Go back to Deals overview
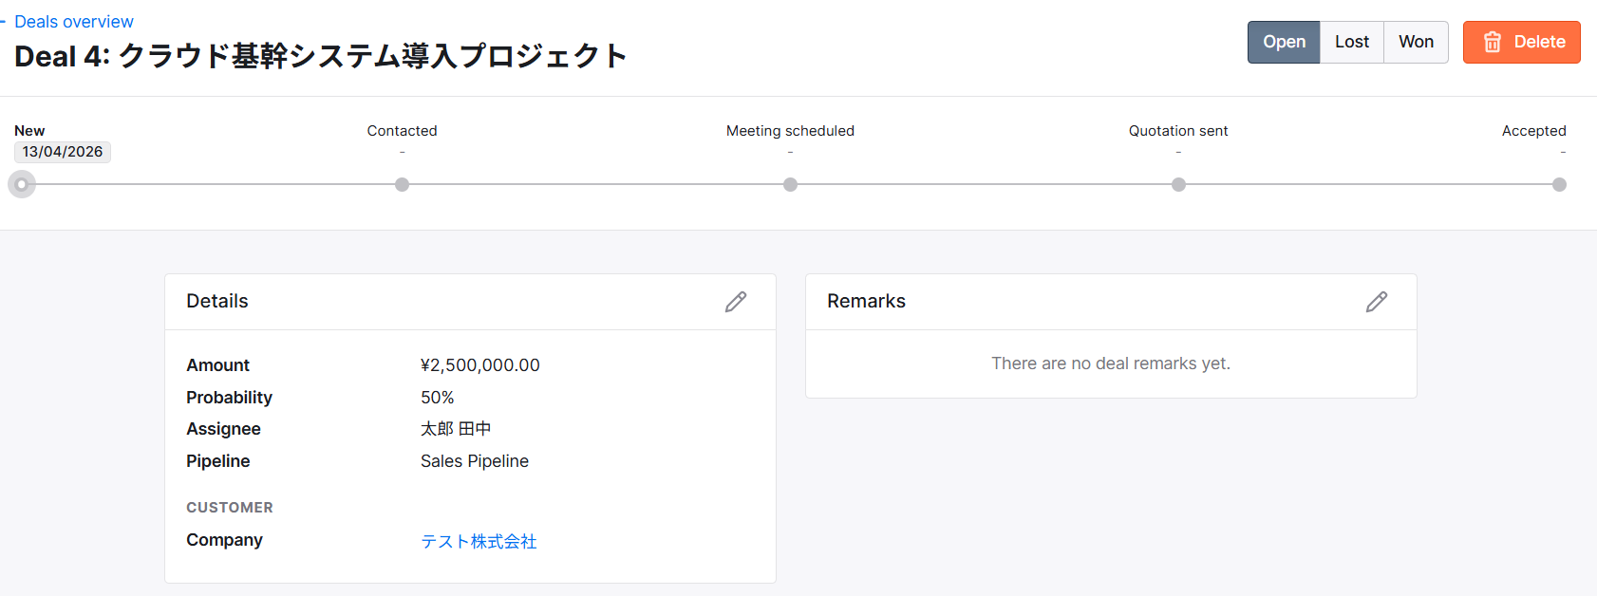 pos(73,21)
